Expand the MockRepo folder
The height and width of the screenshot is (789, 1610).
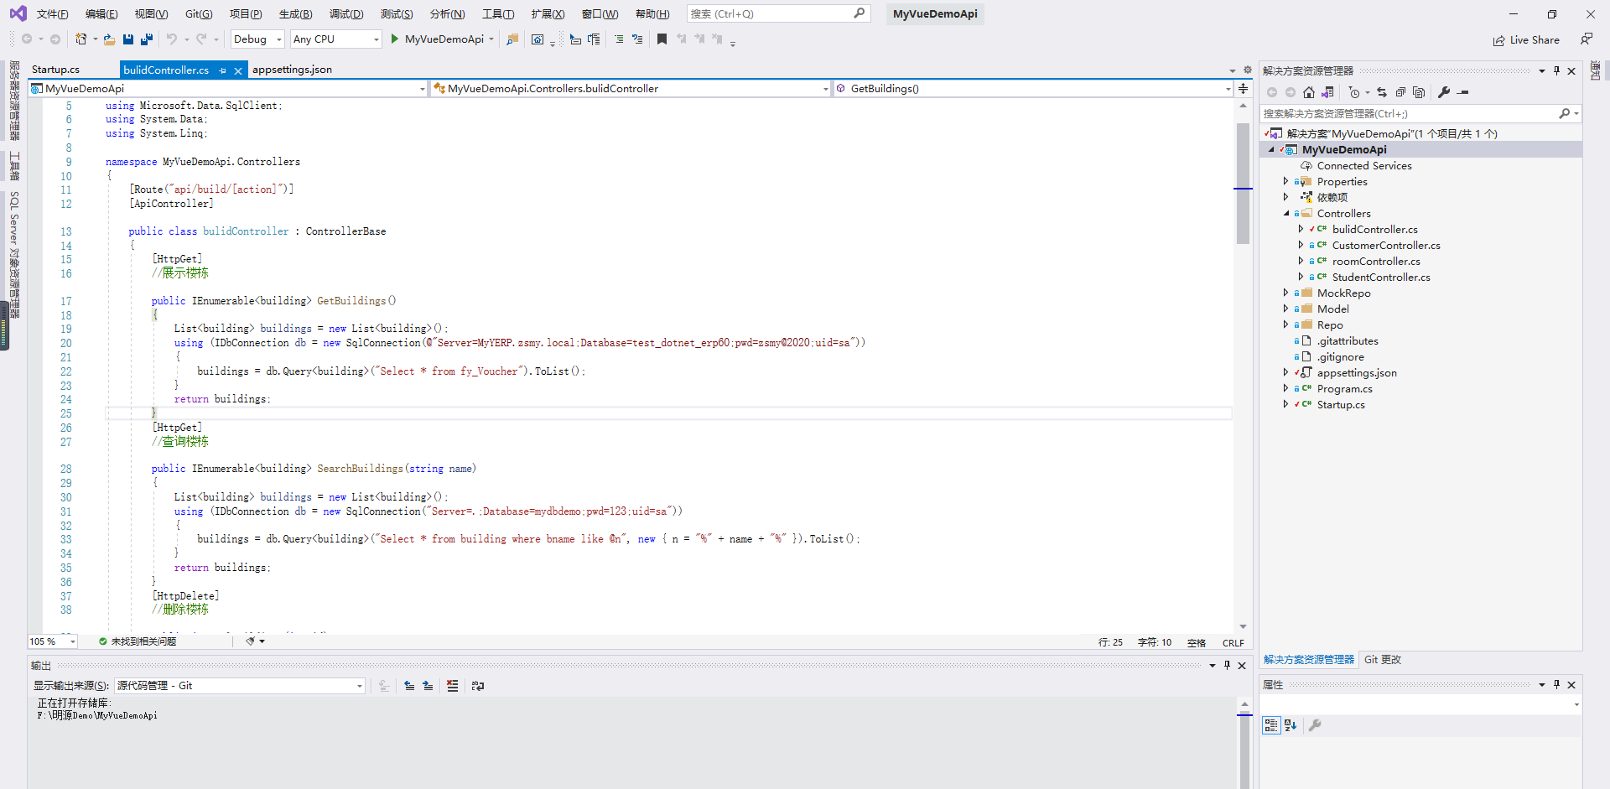(x=1286, y=293)
